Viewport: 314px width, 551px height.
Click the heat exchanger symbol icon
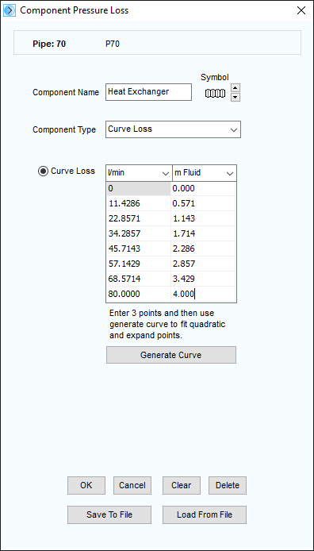pyautogui.click(x=215, y=94)
